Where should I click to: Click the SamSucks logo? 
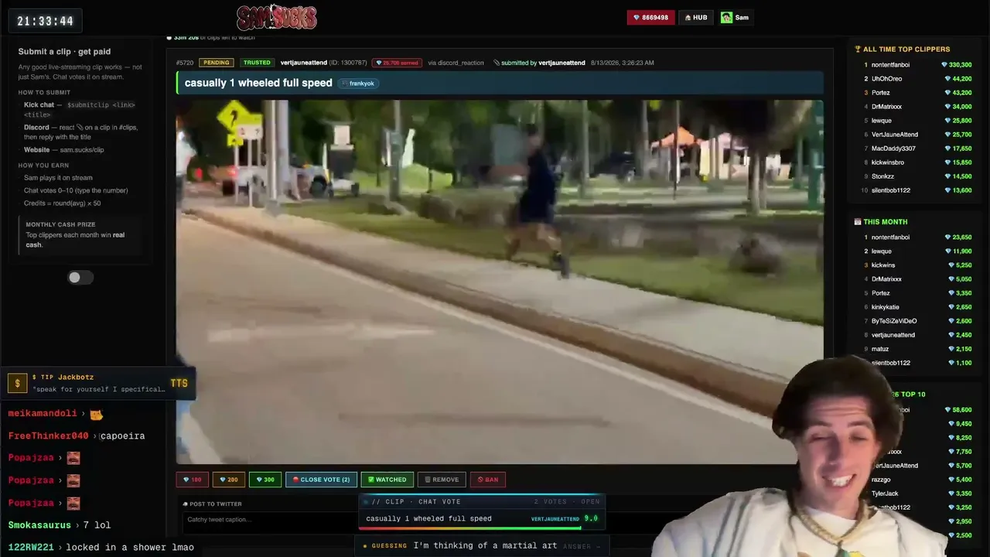coord(276,17)
